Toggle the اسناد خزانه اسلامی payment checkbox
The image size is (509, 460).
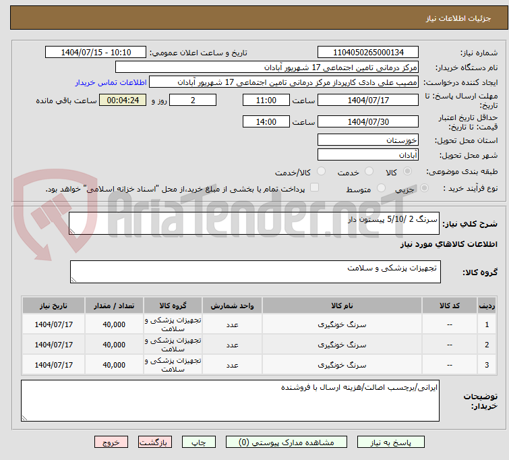[314, 188]
